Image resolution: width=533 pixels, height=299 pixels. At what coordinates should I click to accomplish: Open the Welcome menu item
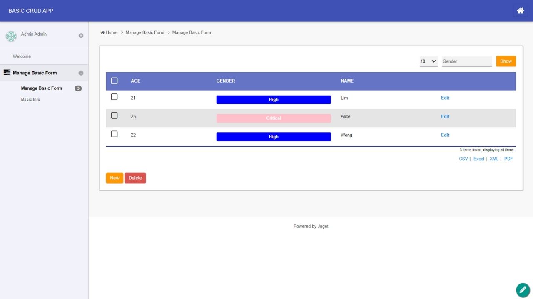pyautogui.click(x=22, y=56)
